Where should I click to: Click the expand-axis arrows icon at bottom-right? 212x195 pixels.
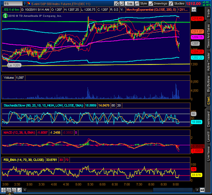pyautogui.click(x=202, y=190)
